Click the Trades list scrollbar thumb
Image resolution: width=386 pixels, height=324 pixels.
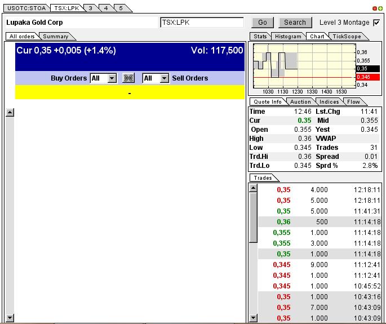(253, 218)
